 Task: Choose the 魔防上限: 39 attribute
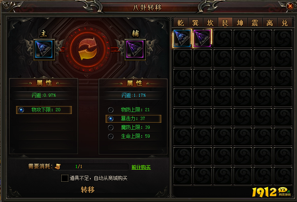(x=111, y=128)
